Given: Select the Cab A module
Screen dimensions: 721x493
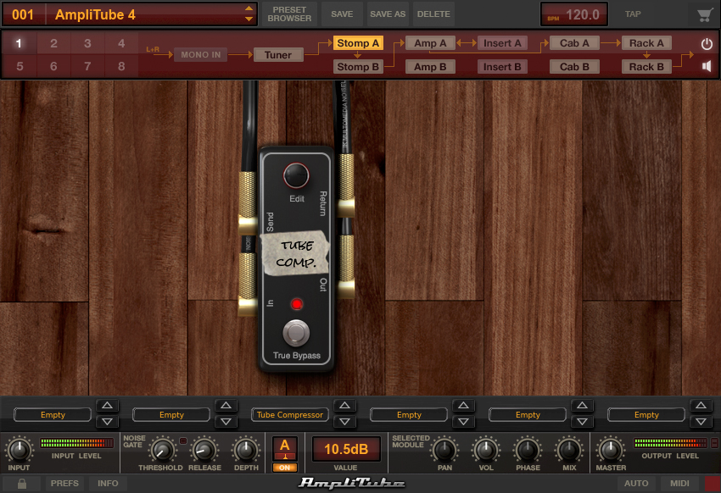Looking at the screenshot, I should [x=574, y=43].
